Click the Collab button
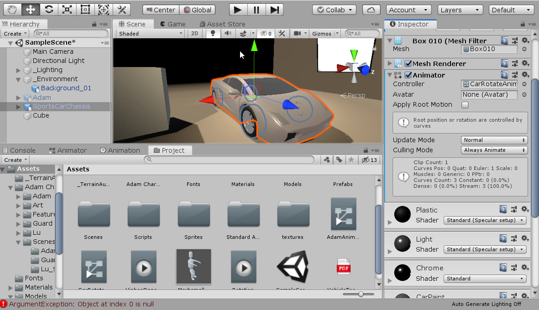The width and height of the screenshot is (539, 310). click(335, 10)
